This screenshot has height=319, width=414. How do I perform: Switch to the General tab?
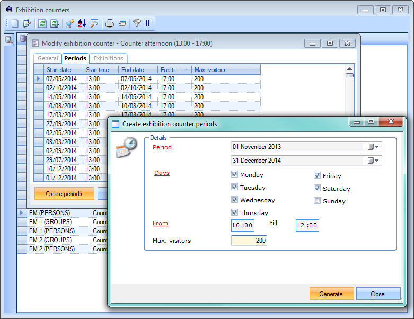(48, 58)
